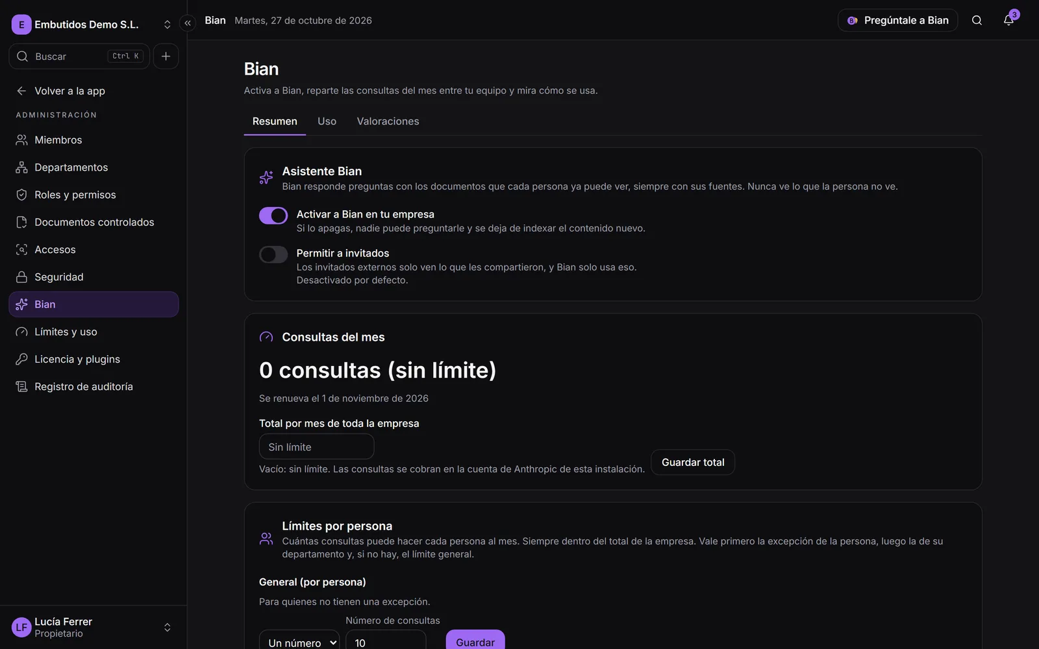1039x649 pixels.
Task: Open the Un número dropdown
Action: (x=299, y=641)
